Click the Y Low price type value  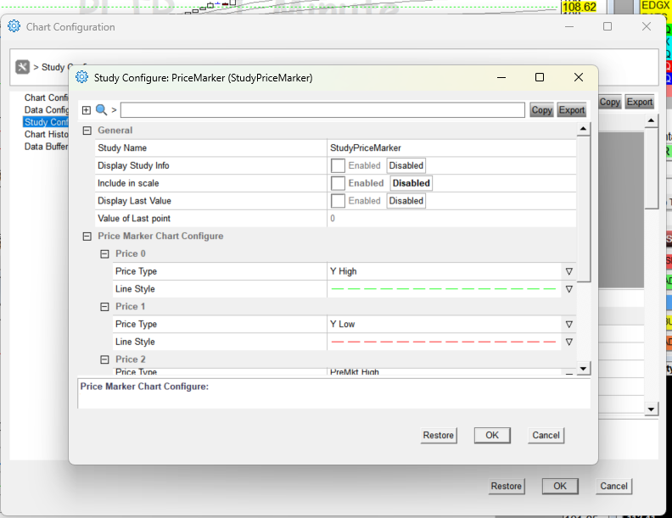click(343, 325)
